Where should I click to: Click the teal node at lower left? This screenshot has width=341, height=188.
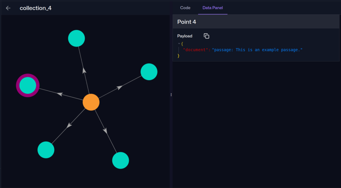click(x=46, y=150)
